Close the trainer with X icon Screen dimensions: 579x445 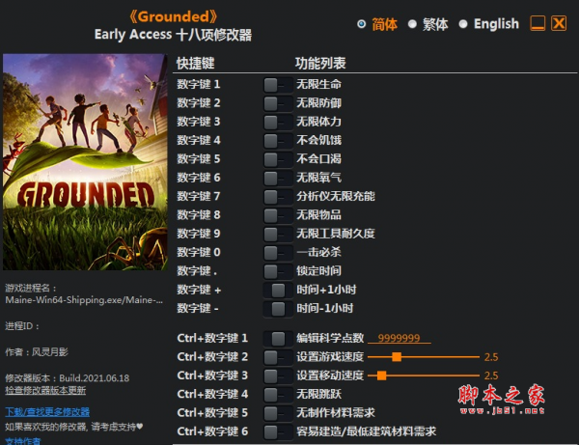(559, 23)
